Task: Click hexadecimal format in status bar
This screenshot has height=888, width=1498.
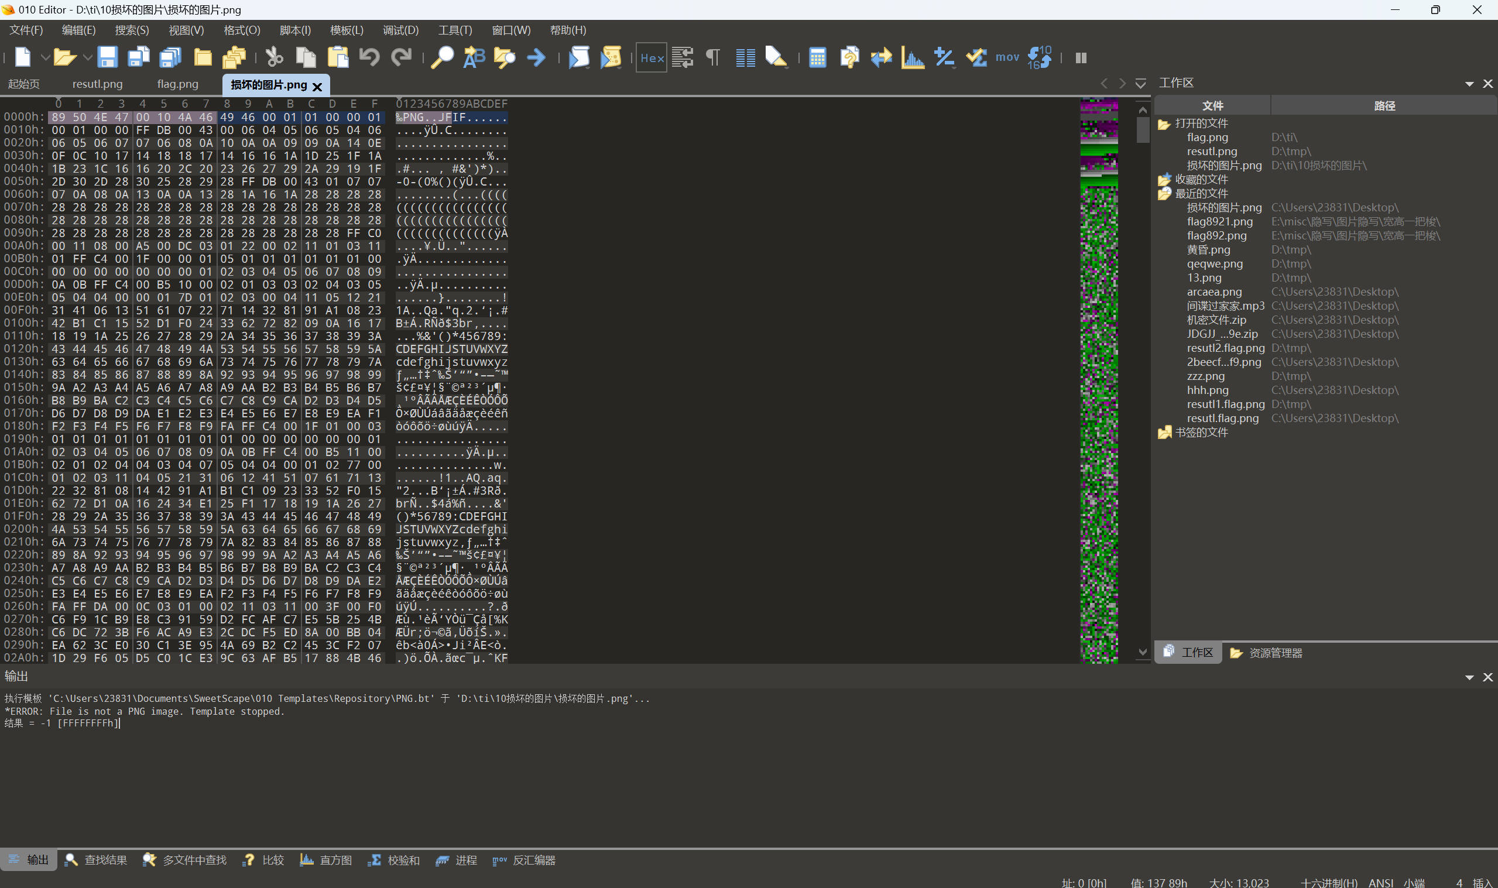Action: tap(1329, 883)
